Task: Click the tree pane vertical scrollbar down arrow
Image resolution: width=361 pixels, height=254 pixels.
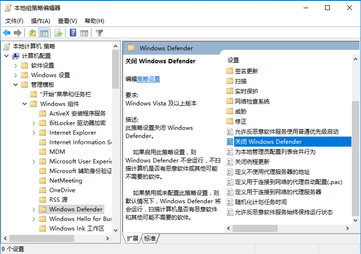Action: click(115, 230)
